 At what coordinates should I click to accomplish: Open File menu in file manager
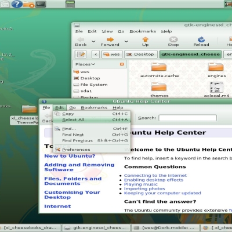pyautogui.click(x=79, y=31)
